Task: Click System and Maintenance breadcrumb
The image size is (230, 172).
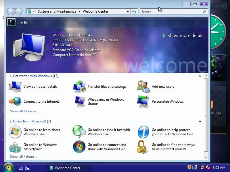Action: 57,11
